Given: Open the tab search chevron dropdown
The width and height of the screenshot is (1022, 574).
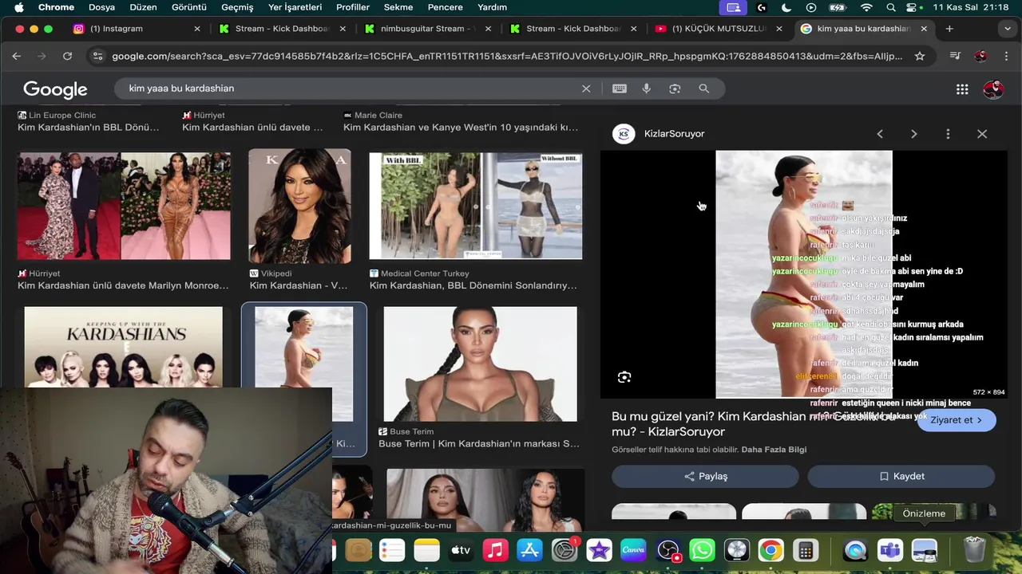Looking at the screenshot, I should click(x=1007, y=29).
